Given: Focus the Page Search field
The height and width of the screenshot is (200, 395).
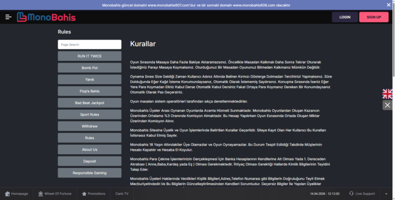Looking at the screenshot, I should tap(89, 45).
